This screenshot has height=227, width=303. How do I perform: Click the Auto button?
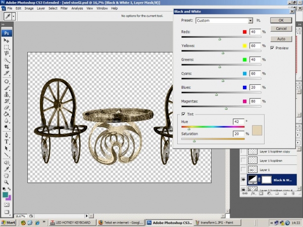click(281, 39)
